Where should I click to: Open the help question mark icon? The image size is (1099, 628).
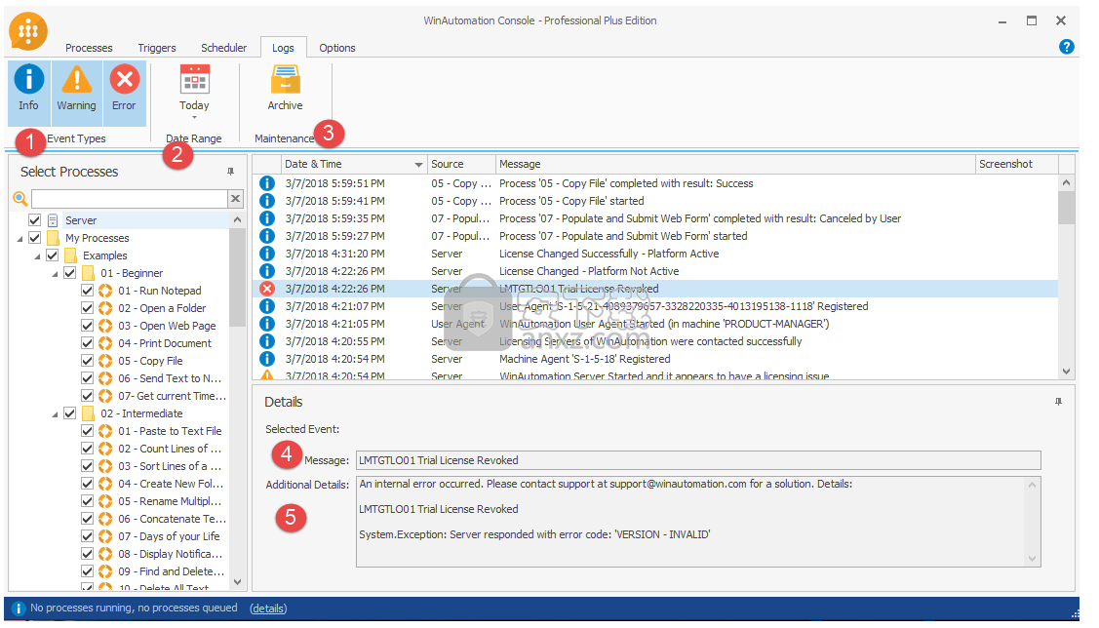(x=1066, y=46)
